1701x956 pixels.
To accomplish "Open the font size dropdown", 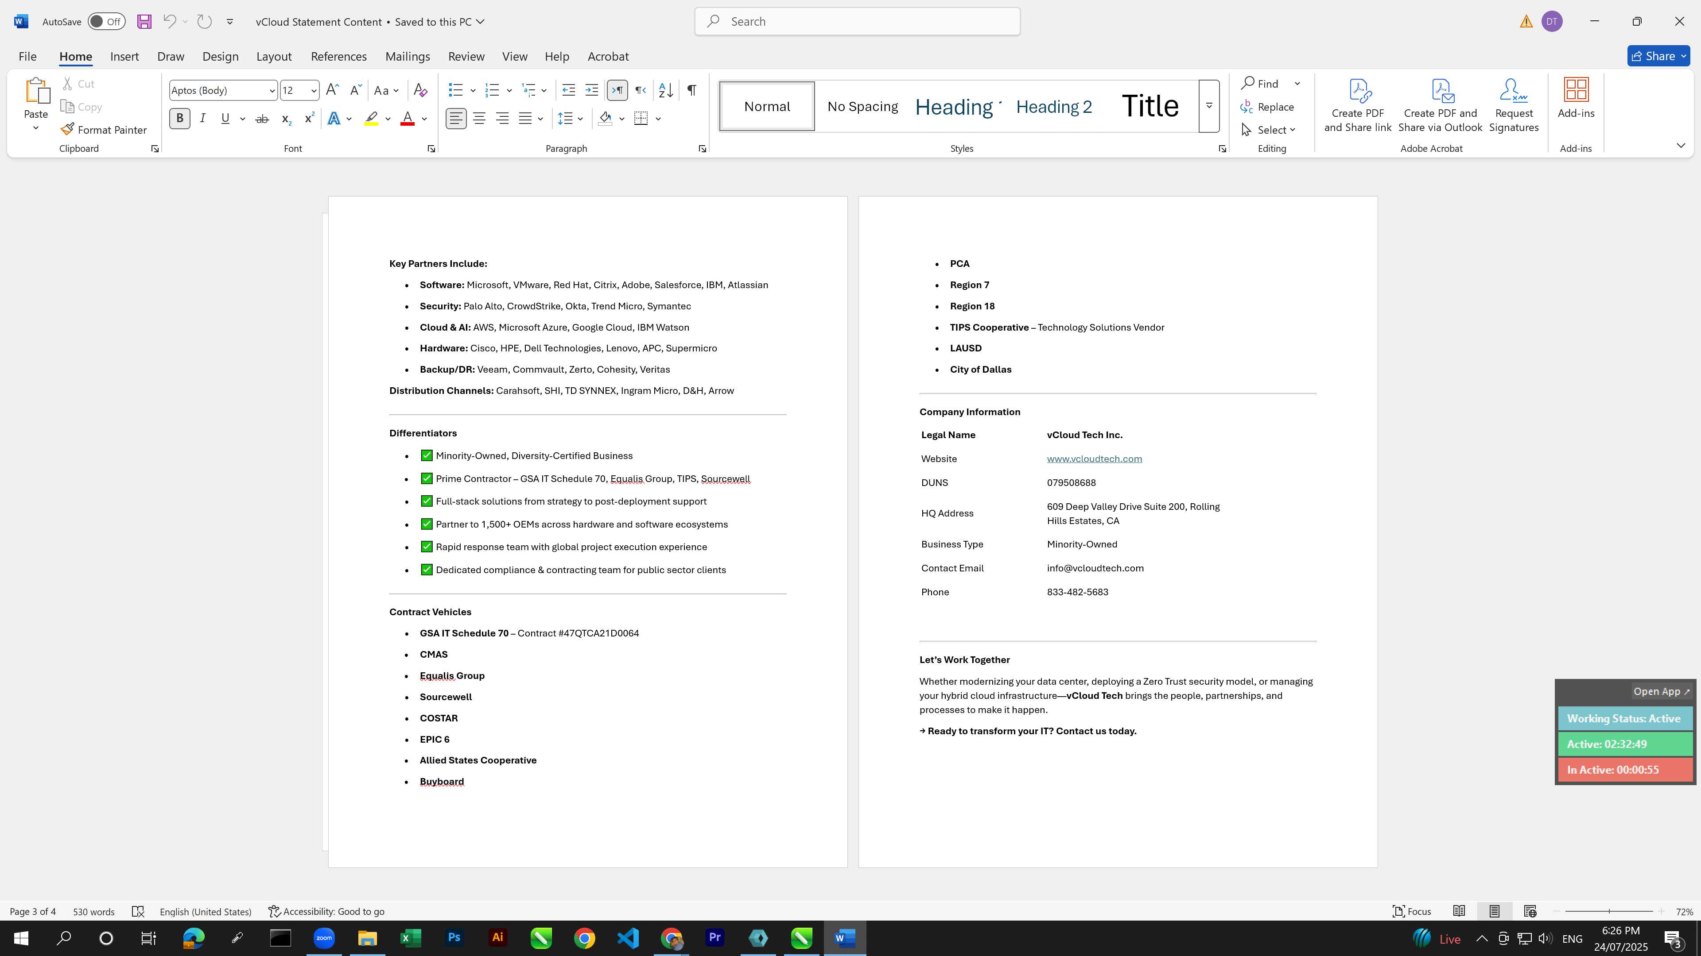I will [314, 90].
